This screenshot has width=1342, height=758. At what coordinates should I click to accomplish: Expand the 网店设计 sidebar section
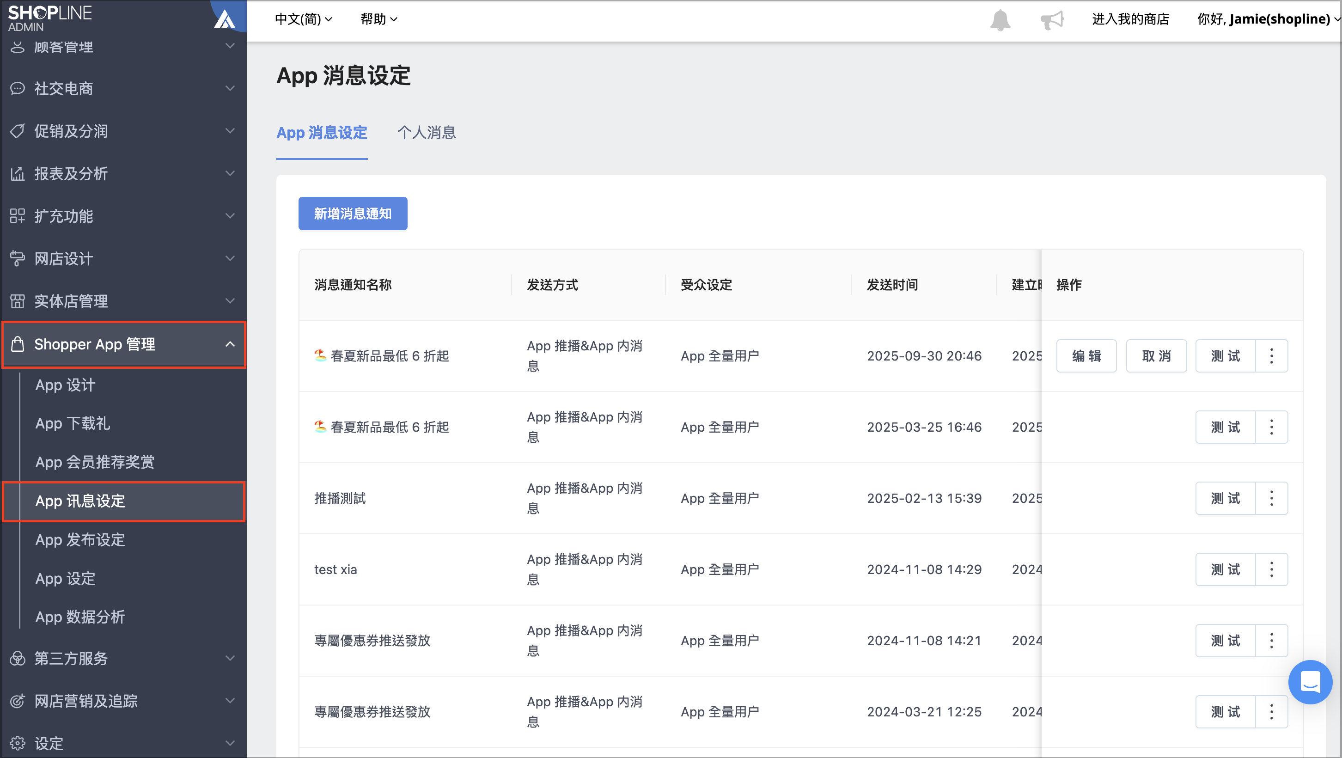tap(230, 258)
